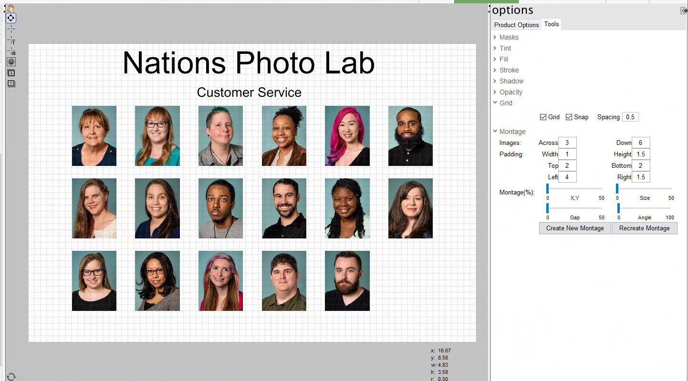688x381 pixels.
Task: Select the portrait of the woman with purple-streaked hair, red top
Action: tap(220, 281)
